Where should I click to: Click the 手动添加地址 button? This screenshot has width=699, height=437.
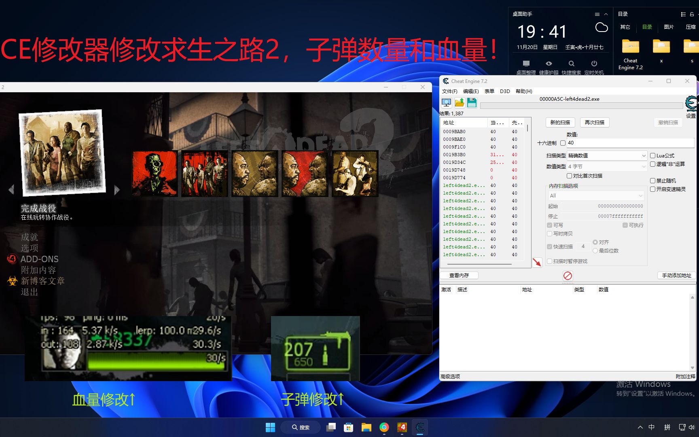coord(676,275)
